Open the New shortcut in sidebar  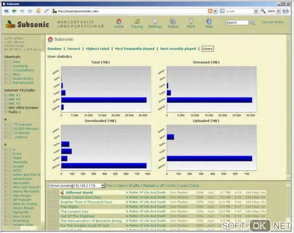point(16,62)
